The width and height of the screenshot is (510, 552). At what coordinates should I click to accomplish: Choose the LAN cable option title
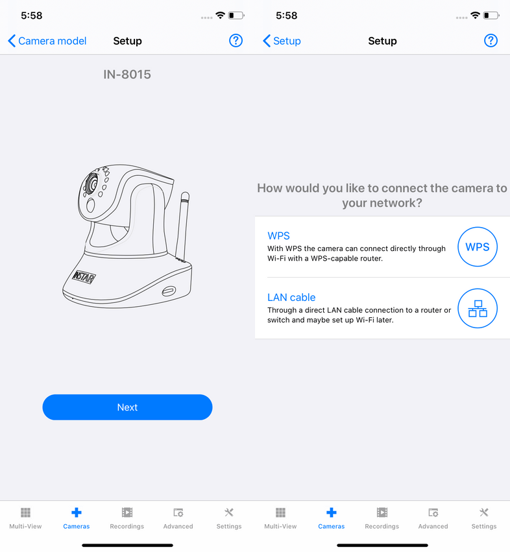click(x=291, y=297)
